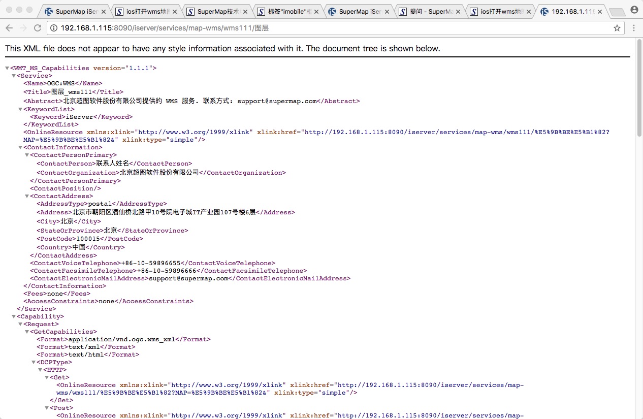This screenshot has height=419, width=643.
Task: Collapse the ContactInformation element
Action: 20,147
